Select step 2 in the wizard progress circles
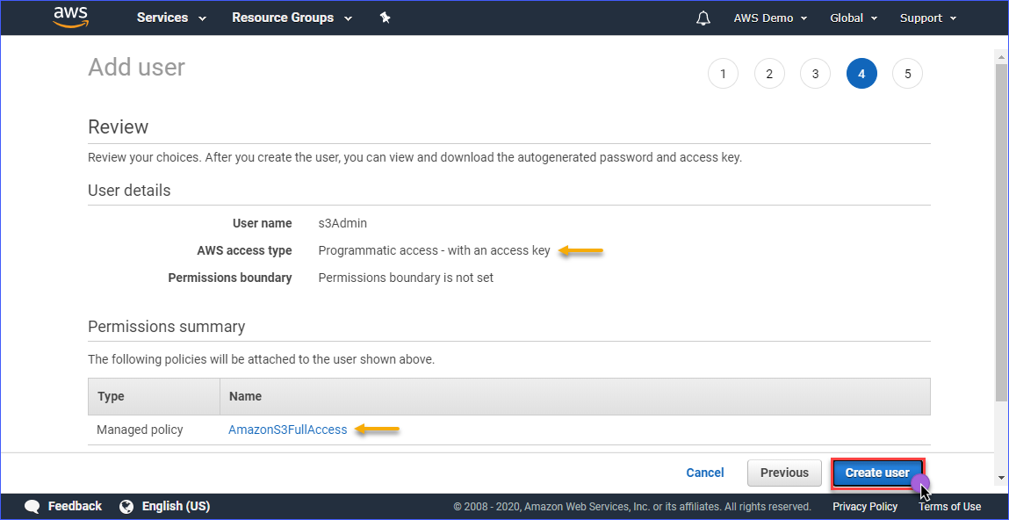The height and width of the screenshot is (520, 1009). pos(769,73)
